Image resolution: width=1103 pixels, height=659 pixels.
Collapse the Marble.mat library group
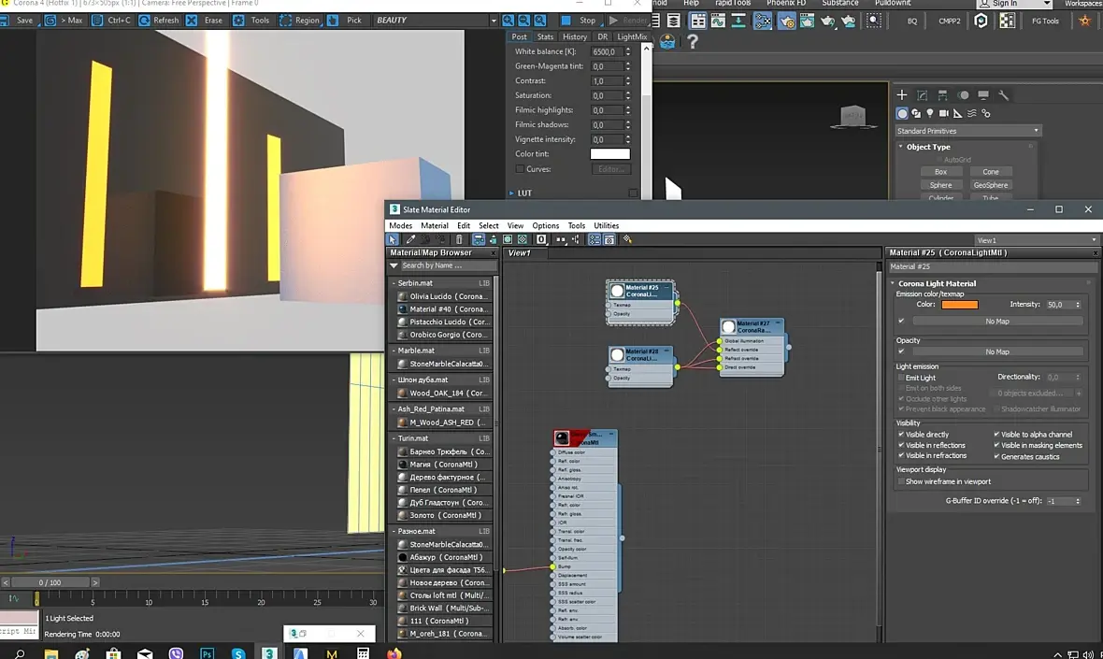point(394,351)
